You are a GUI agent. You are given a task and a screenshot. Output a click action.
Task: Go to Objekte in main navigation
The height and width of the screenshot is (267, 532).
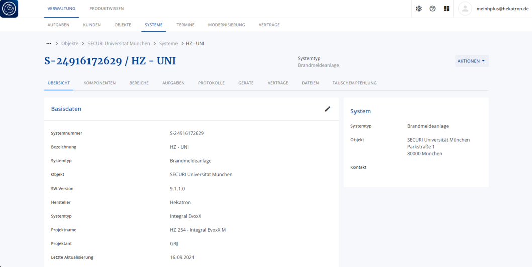click(x=123, y=25)
